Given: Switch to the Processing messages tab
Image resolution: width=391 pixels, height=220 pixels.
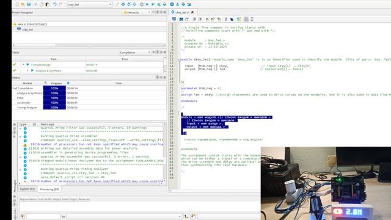Looking at the screenshot, I should click(49, 189).
